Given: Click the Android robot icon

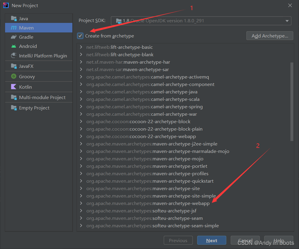Looking at the screenshot, I should (14, 46).
